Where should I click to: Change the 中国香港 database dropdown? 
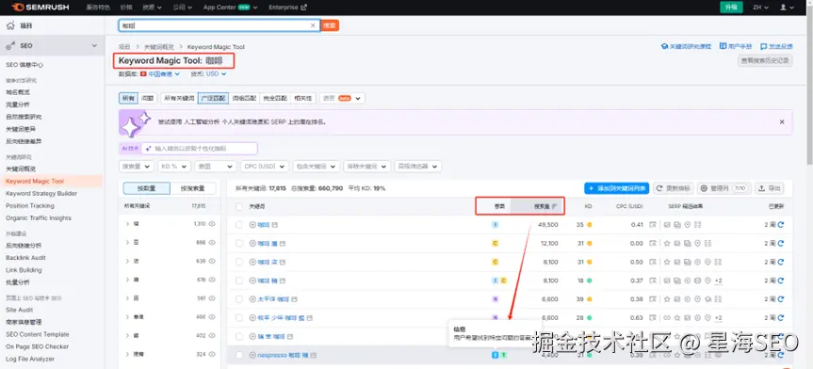tap(160, 74)
